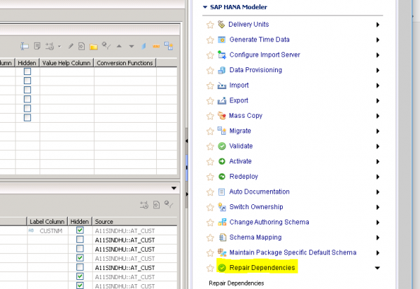Open the lower panel view menu triangle
This screenshot has height=289, width=420.
point(174,188)
